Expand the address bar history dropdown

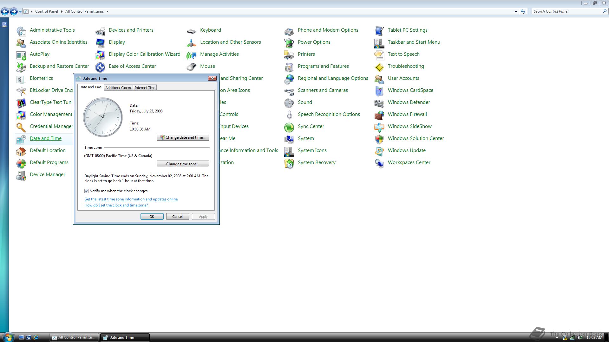tap(516, 11)
